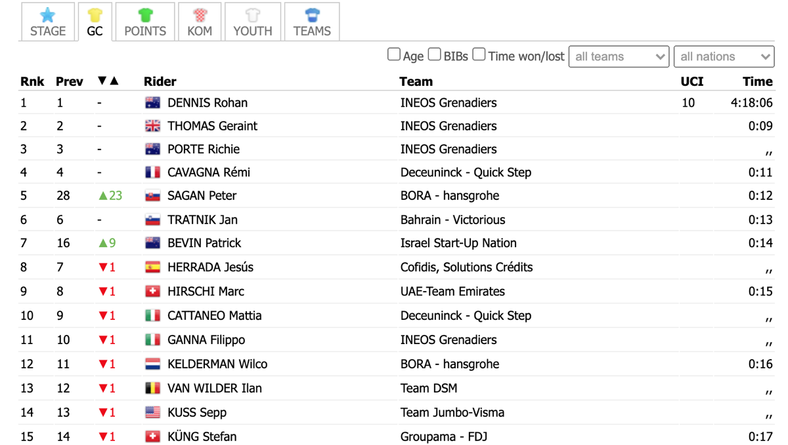Open rider HIRSCHI Marc's profile
The image size is (788, 445).
[x=206, y=291]
